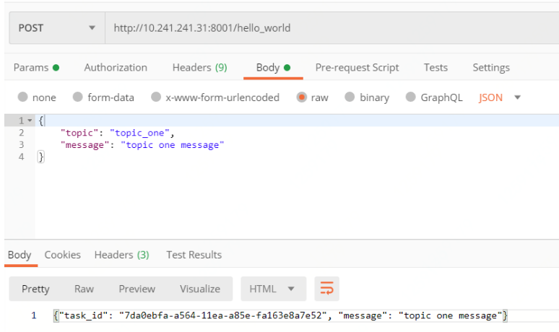Image resolution: width=559 pixels, height=332 pixels.
Task: Open the JSON format dropdown
Action: 500,97
